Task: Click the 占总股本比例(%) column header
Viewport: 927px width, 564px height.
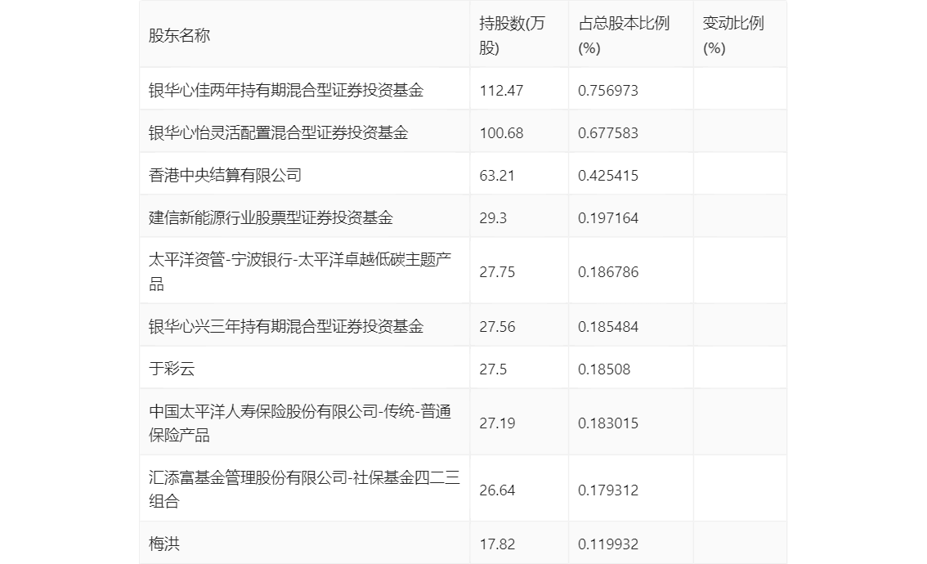Action: [x=624, y=35]
